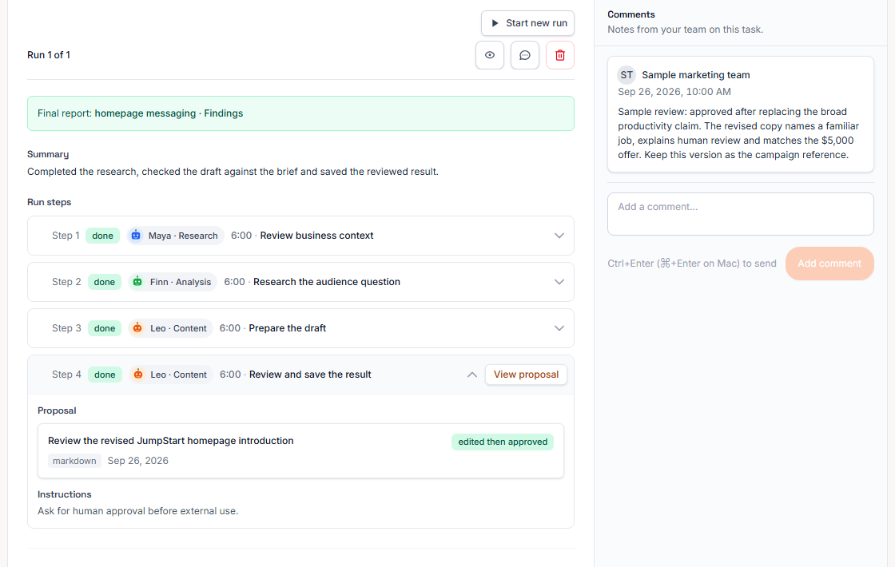
Task: Click the 'done' badge in Step 1
Action: 103,236
